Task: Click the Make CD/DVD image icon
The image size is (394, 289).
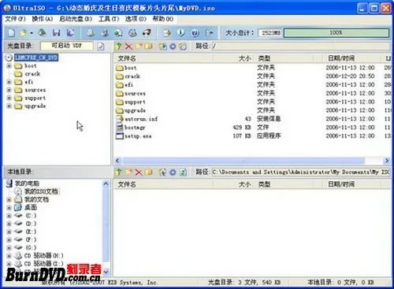Action: (x=91, y=33)
